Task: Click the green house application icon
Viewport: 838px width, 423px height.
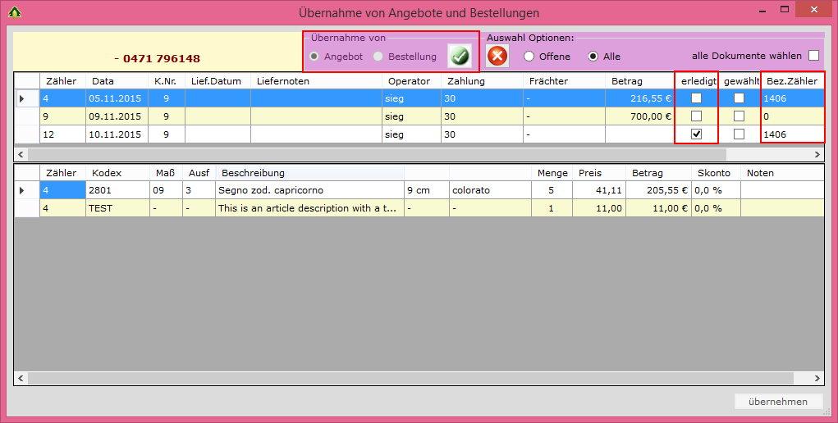Action: click(14, 12)
